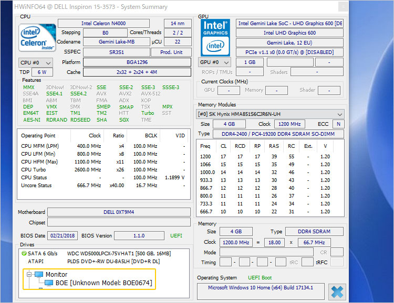Image resolution: width=394 pixels, height=303 pixels.
Task: Click the Uncore Status row label
Action: [36, 186]
